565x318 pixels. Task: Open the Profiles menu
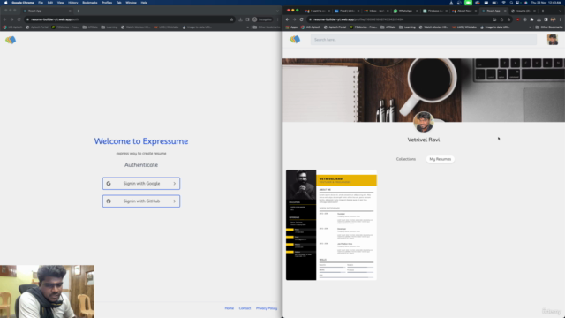[107, 3]
